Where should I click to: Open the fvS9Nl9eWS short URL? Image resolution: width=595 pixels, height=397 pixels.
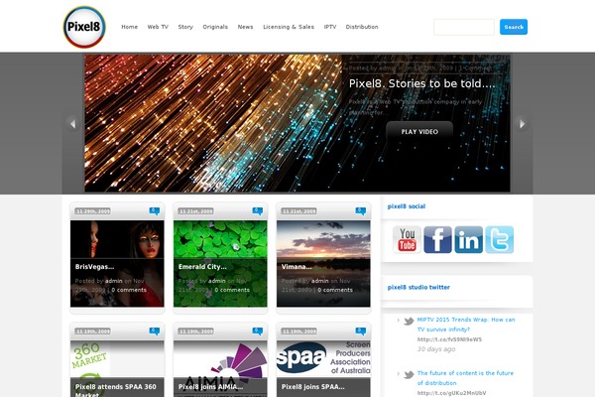click(x=449, y=339)
